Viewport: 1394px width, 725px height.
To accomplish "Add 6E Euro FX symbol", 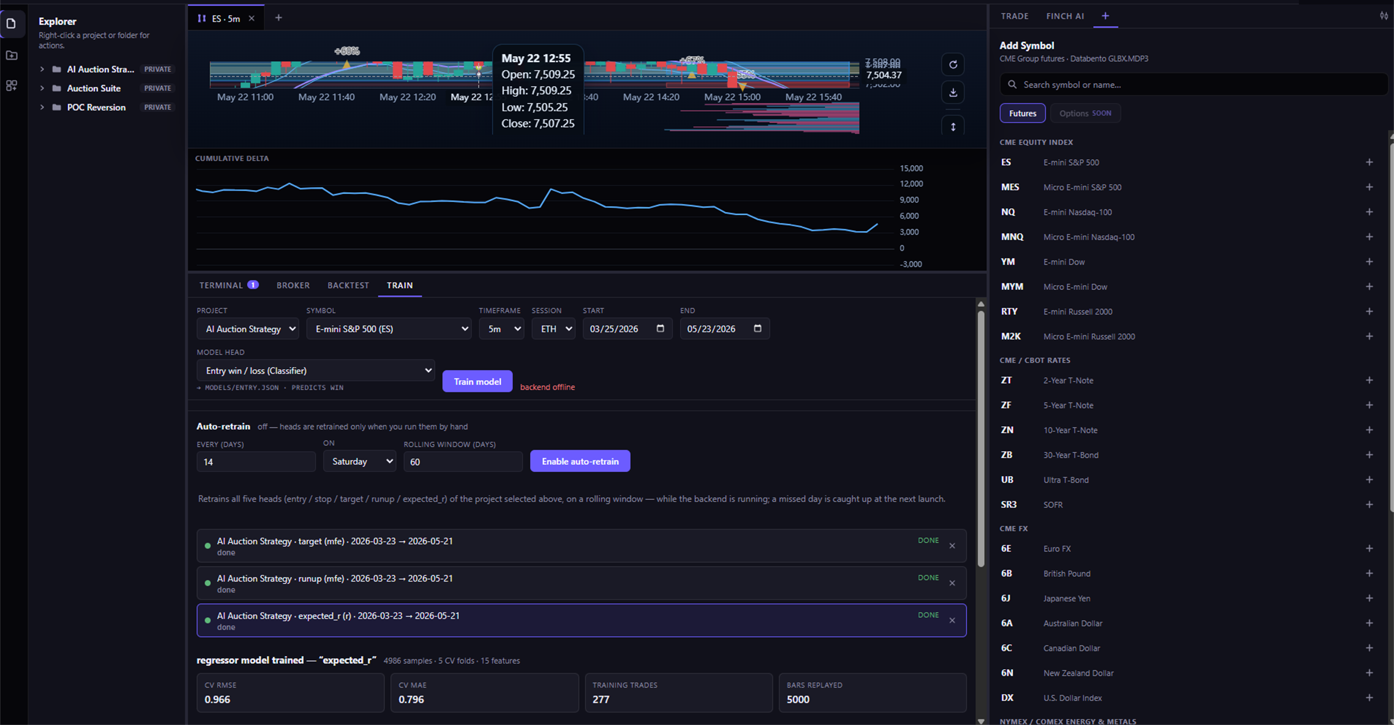I will click(x=1369, y=549).
